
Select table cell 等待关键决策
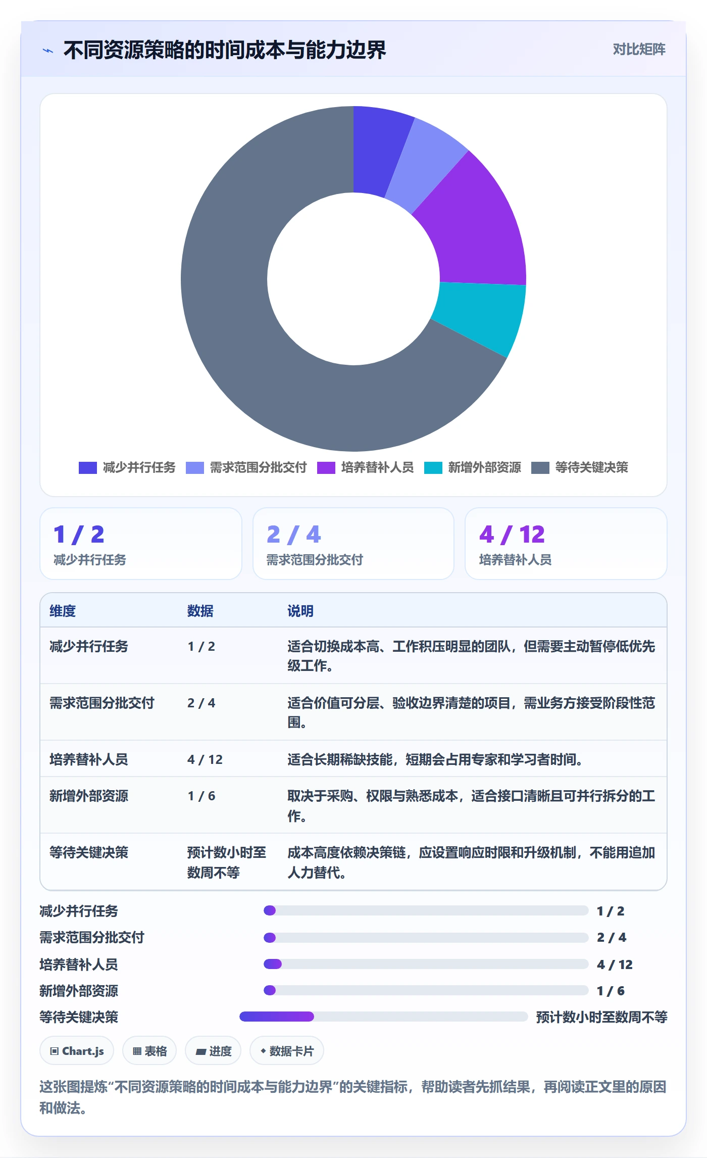pyautogui.click(x=89, y=852)
